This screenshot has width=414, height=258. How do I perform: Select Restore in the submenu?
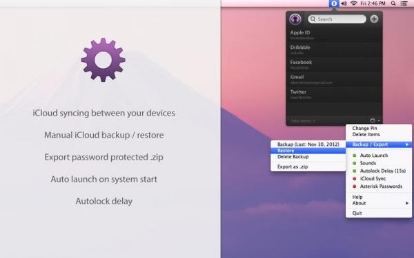coord(308,151)
